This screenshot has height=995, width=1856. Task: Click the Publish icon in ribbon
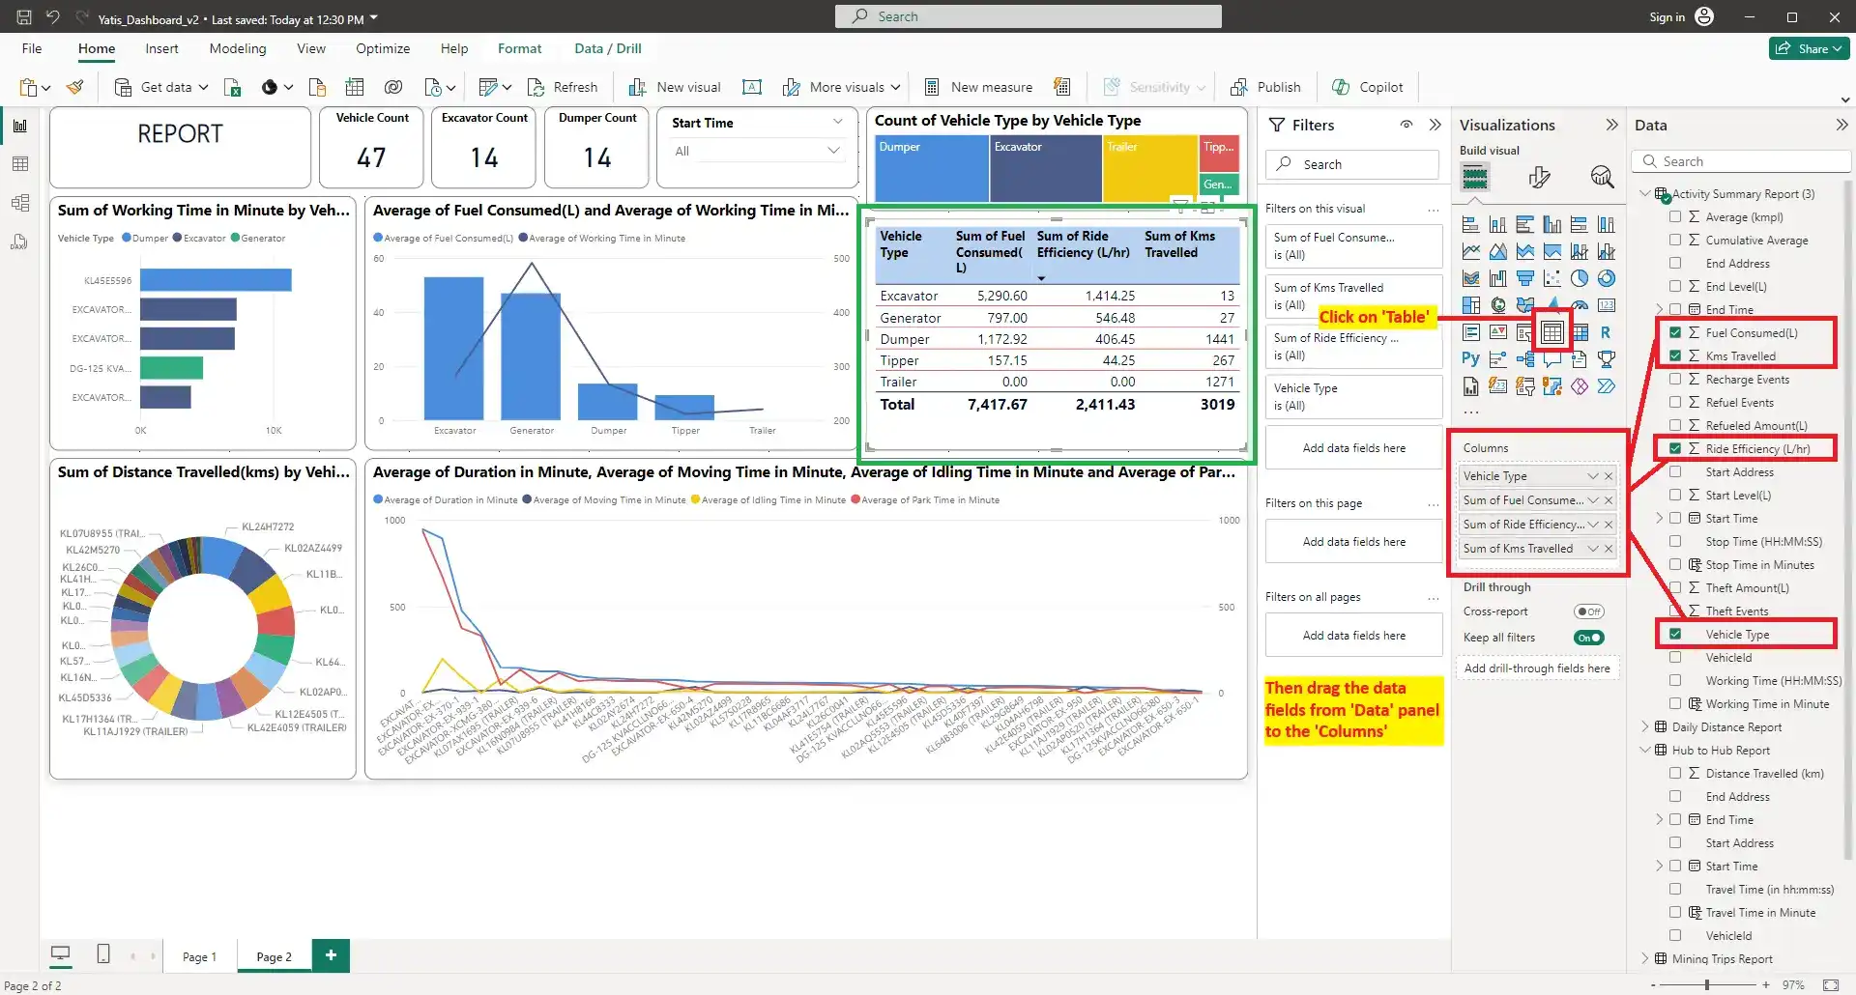1238,87
